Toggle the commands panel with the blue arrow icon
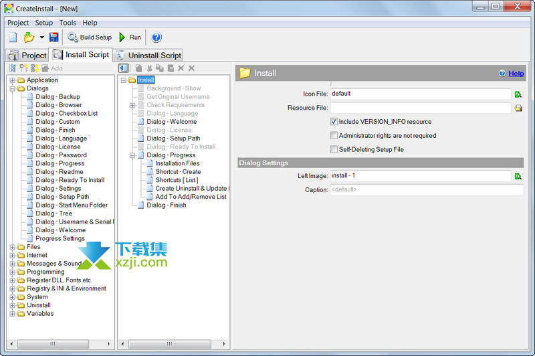535x356 pixels. (x=124, y=68)
